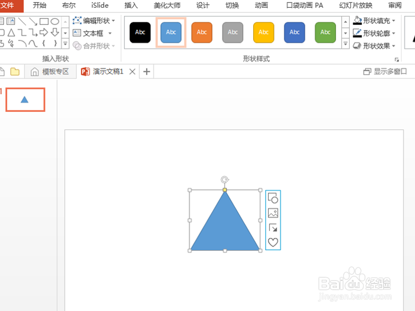Image resolution: width=415 pixels, height=311 pixels.
Task: Go to next row in shapes gallery
Action: 65,33
